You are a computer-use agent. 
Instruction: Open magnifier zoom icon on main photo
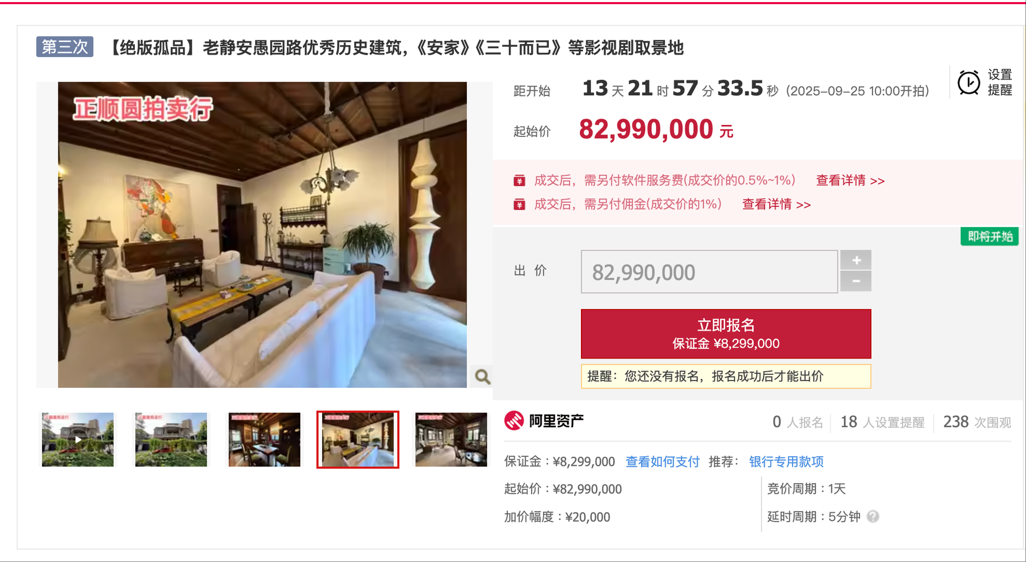click(x=482, y=376)
